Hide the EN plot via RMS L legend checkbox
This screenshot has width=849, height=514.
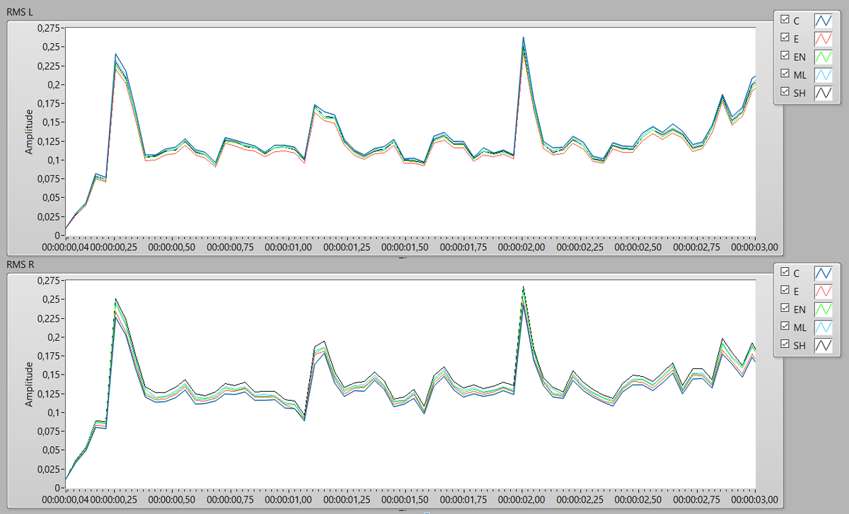point(785,55)
